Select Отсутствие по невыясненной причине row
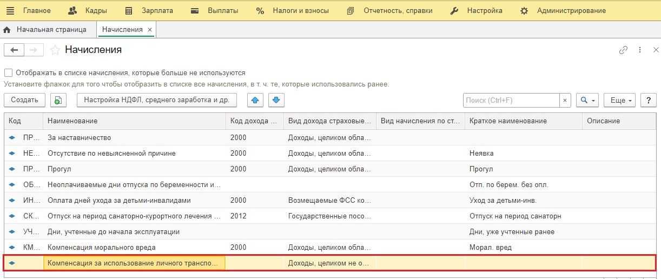 coord(330,153)
